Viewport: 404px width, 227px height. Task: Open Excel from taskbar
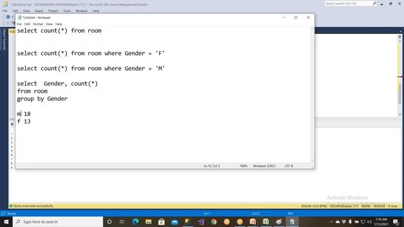click(x=266, y=221)
